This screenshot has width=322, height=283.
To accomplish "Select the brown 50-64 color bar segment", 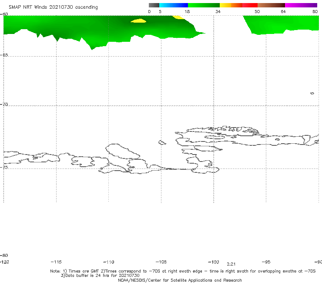I will click(271, 5).
